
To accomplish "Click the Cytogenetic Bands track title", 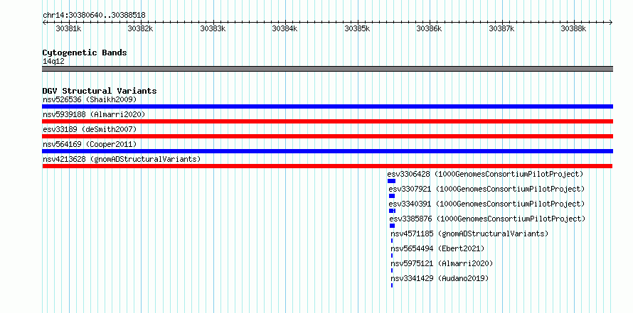I will 85,53.
